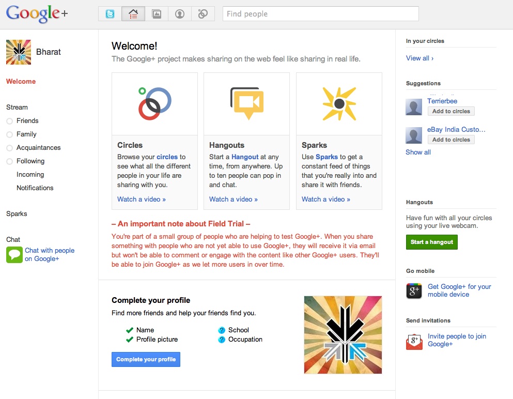This screenshot has height=399, width=513.
Task: Expand circles list via View all ›
Action: pos(419,58)
